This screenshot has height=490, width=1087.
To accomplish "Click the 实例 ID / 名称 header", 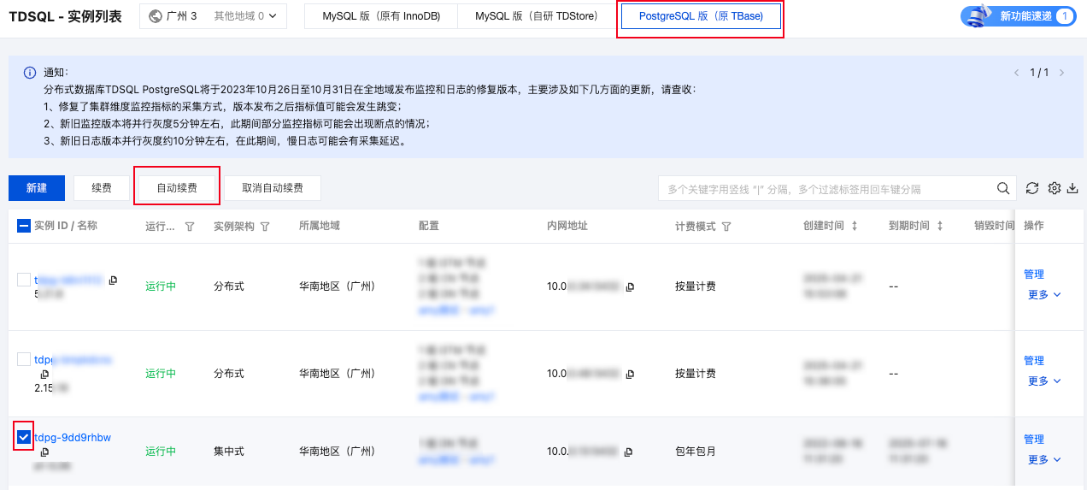I will (66, 226).
